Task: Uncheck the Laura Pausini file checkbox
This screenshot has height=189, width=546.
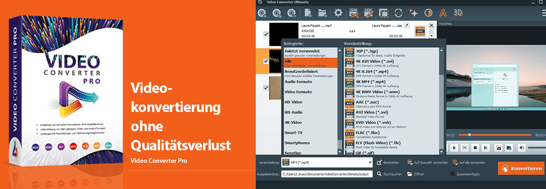Action: [266, 34]
